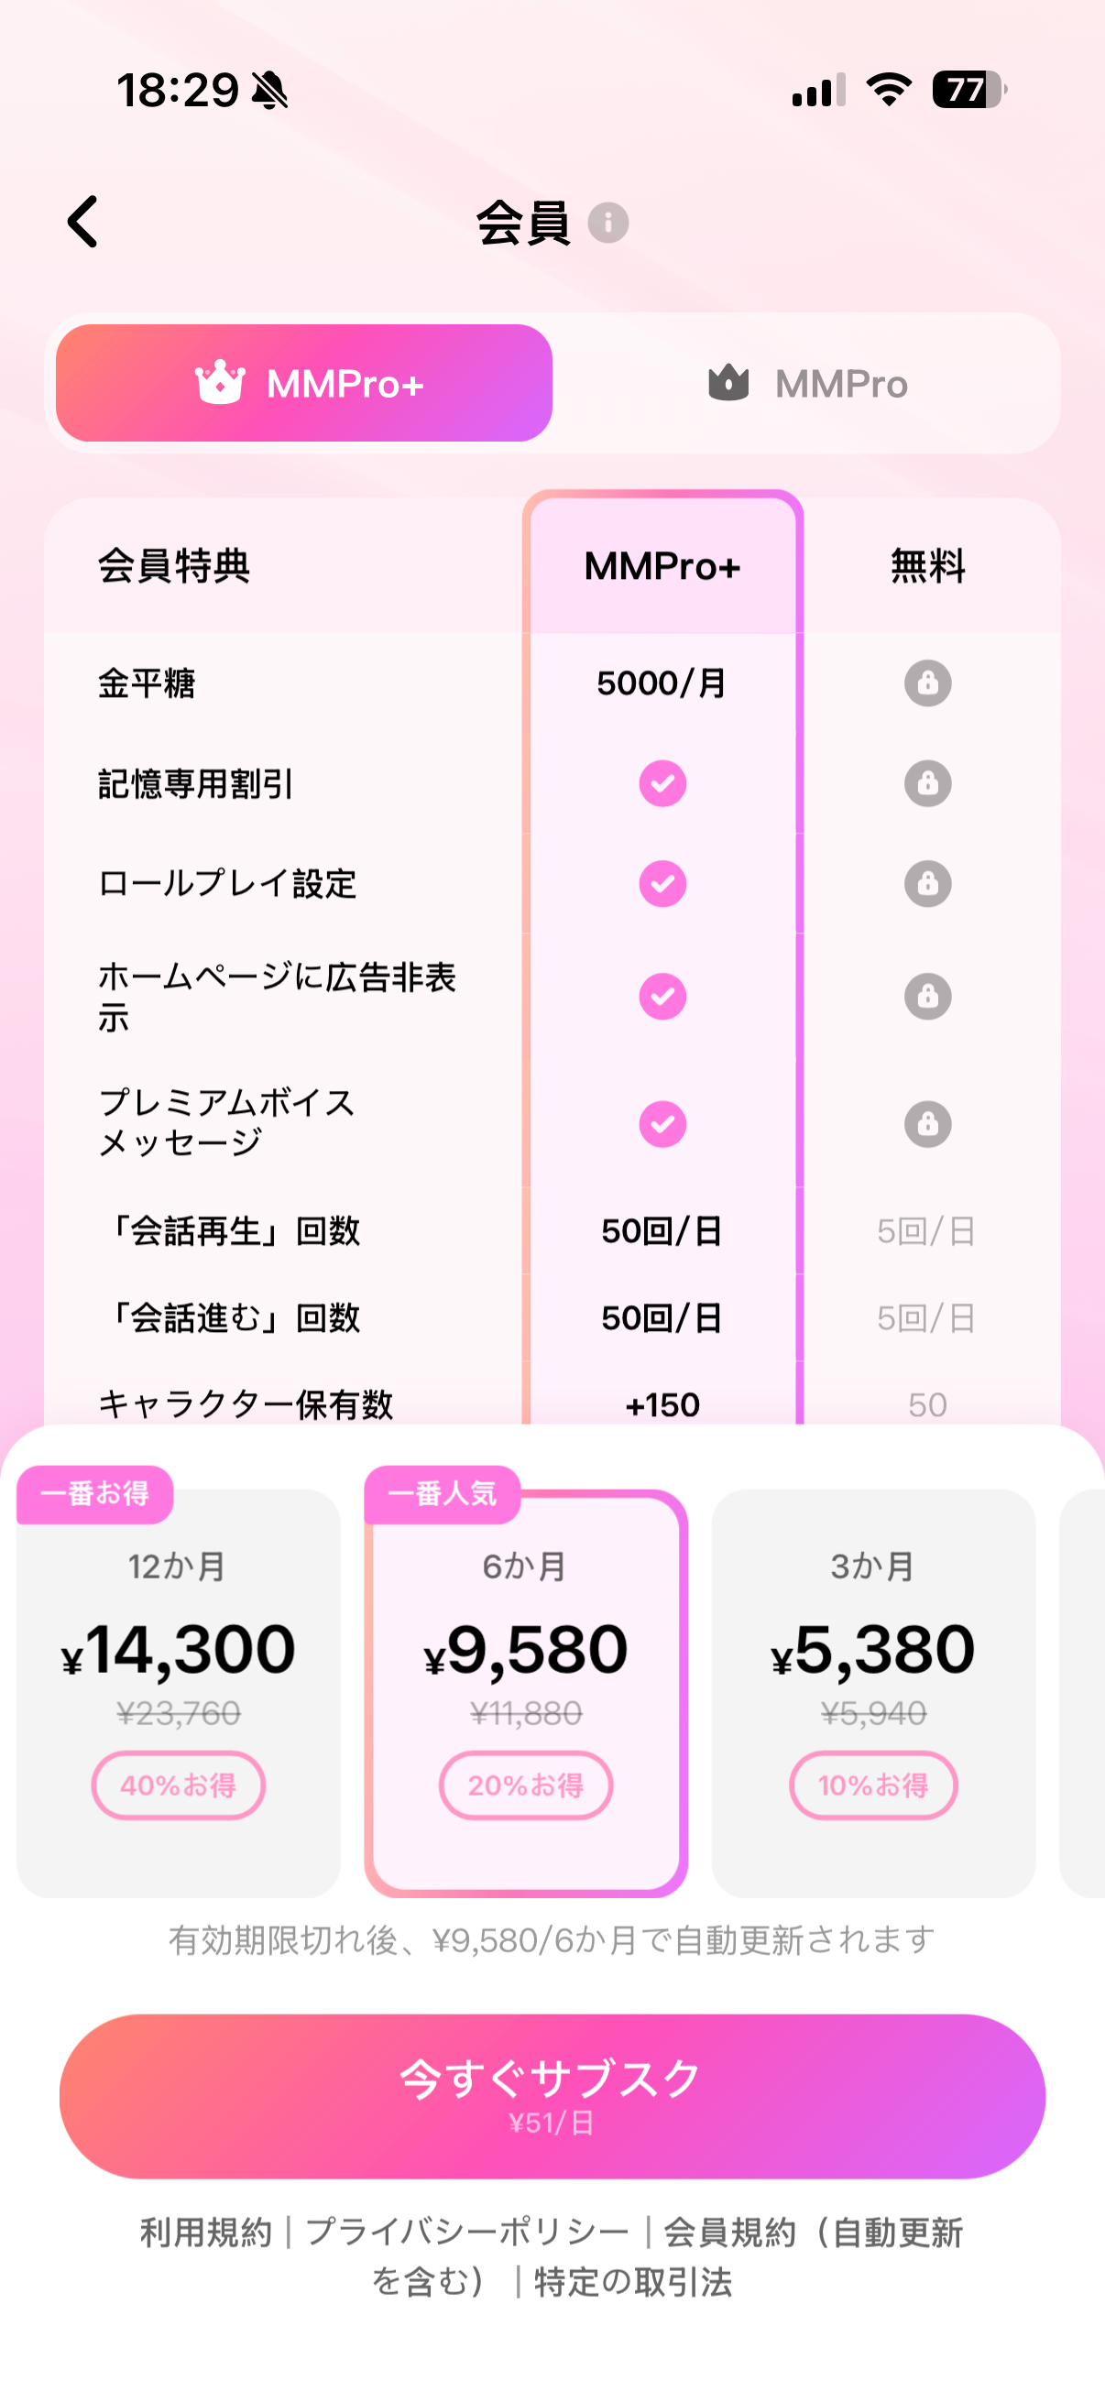1105x2402 pixels.
Task: Open the 利用規約 link
Action: click(x=206, y=2233)
